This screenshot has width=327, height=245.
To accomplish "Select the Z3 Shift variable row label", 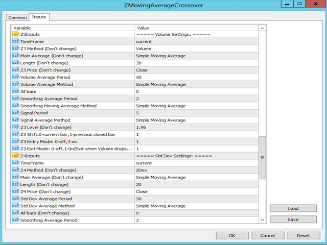I will point(68,134).
